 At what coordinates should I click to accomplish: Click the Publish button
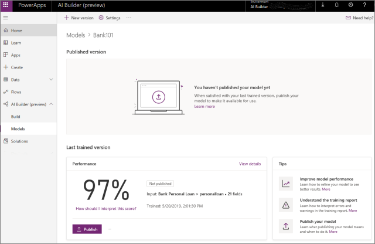coord(87,229)
